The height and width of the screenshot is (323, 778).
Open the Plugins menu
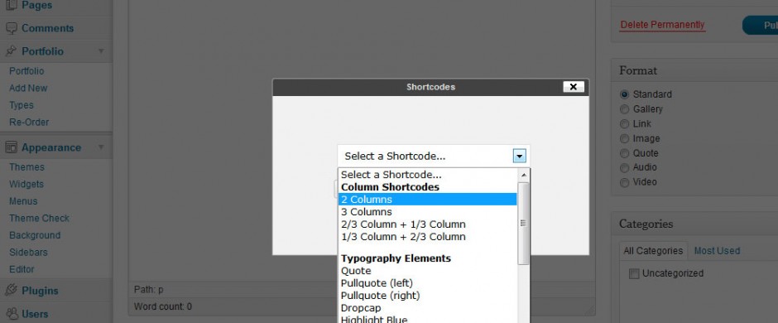[41, 291]
